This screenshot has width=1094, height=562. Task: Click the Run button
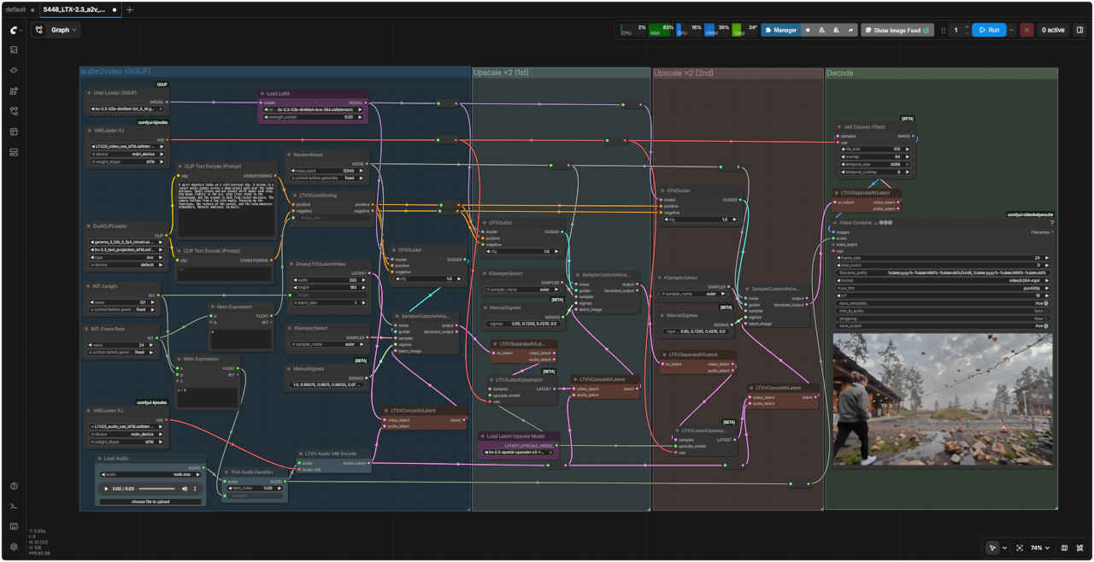988,30
